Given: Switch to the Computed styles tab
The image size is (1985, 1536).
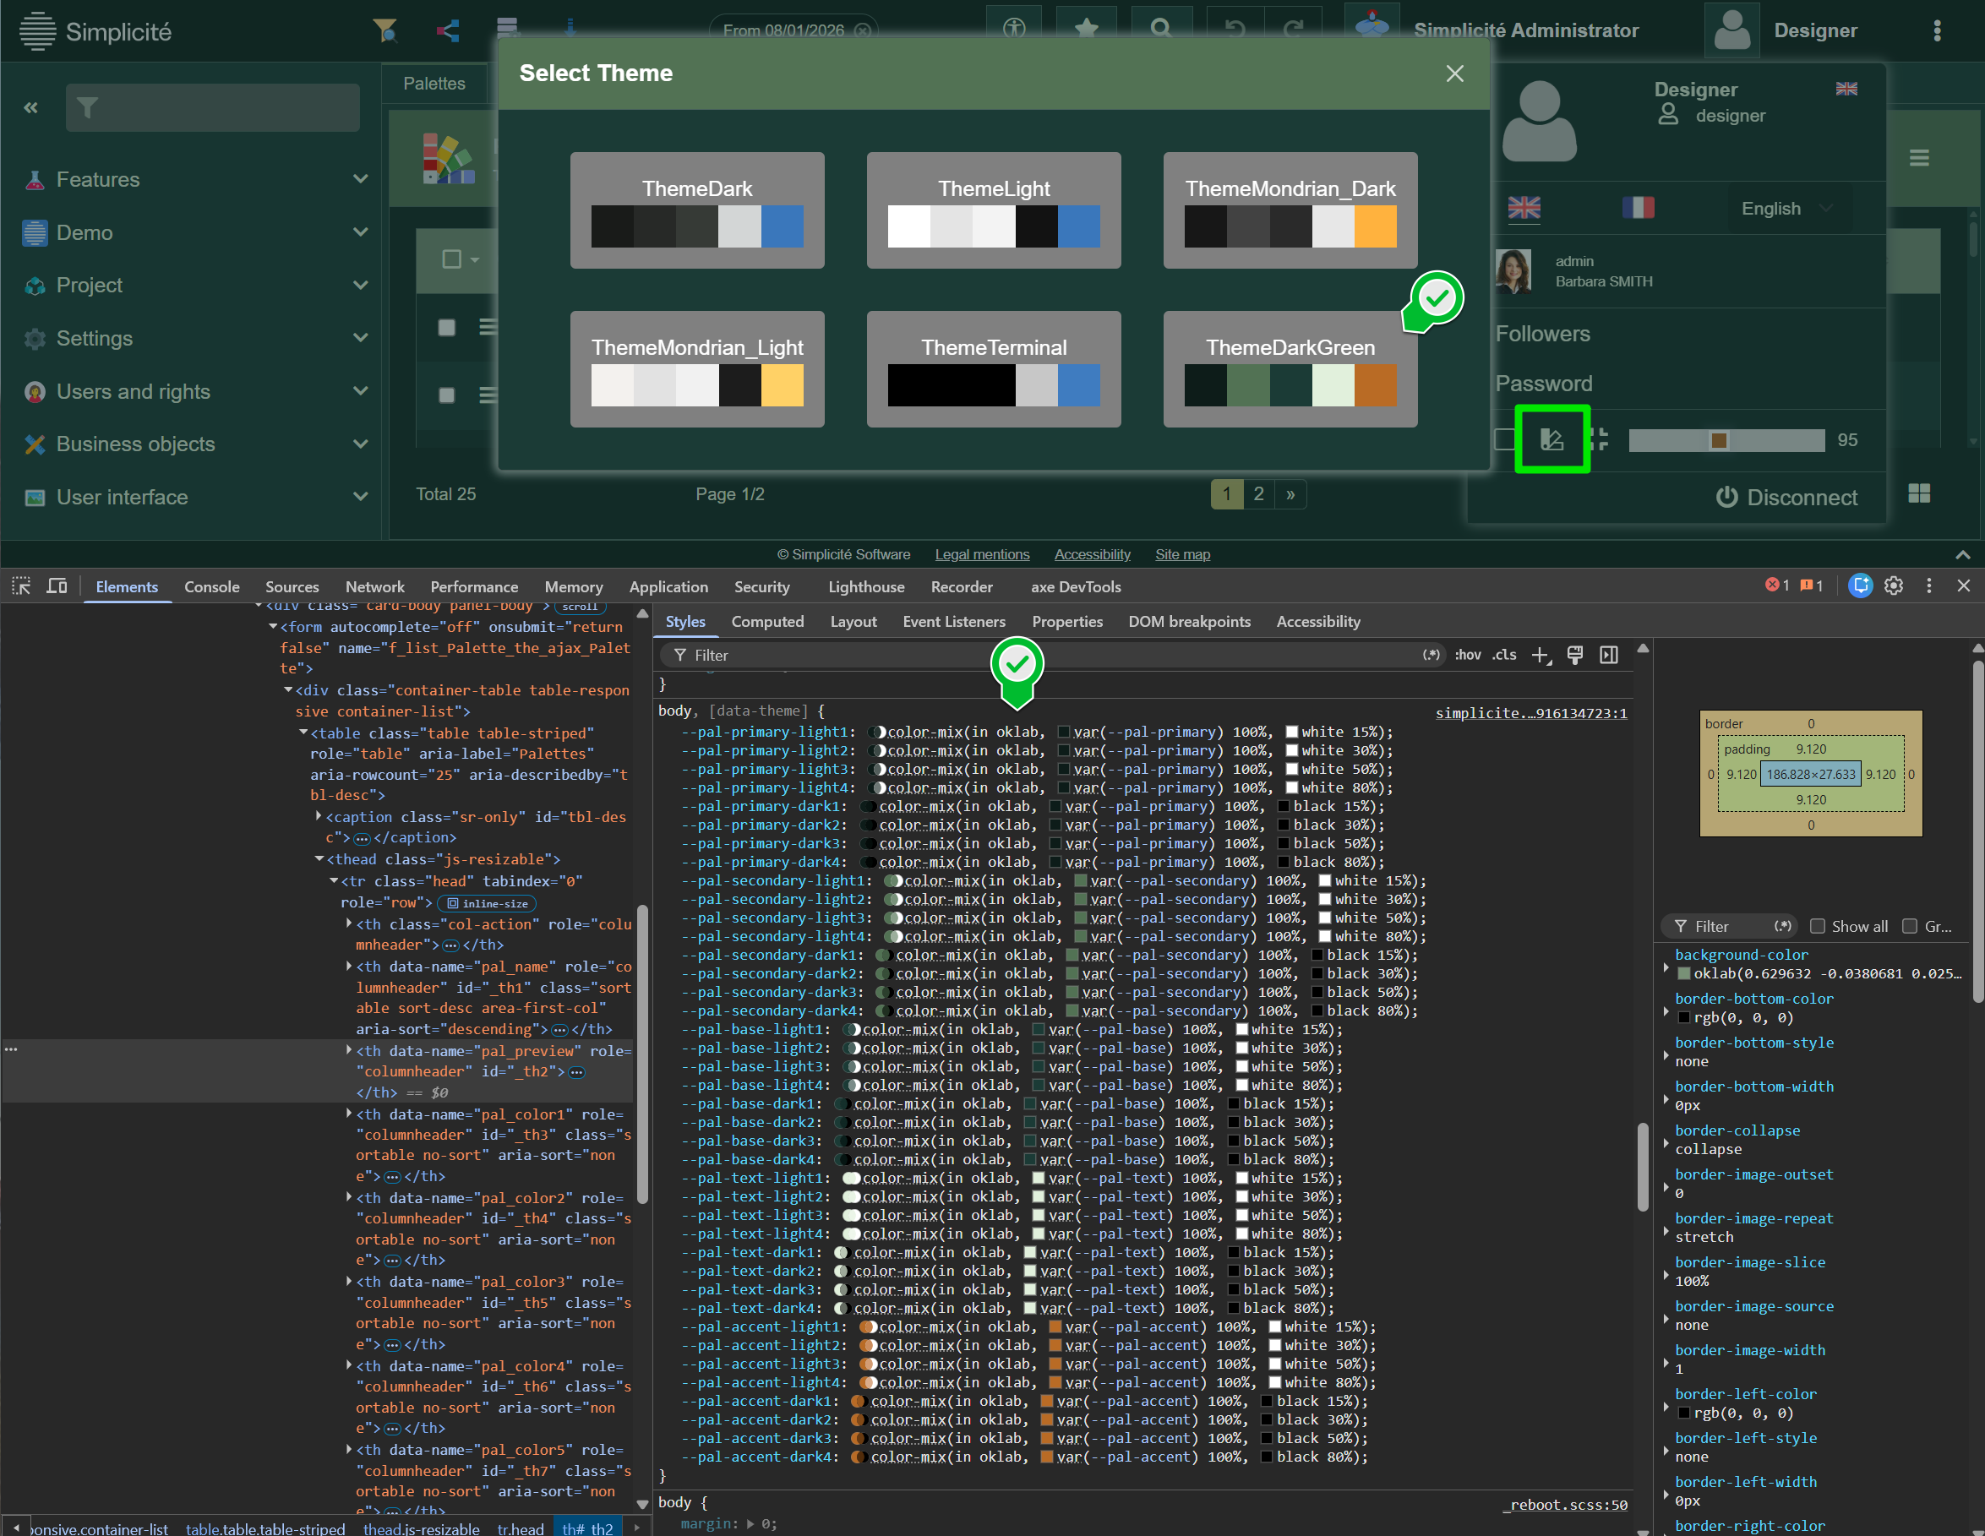Looking at the screenshot, I should coord(767,622).
